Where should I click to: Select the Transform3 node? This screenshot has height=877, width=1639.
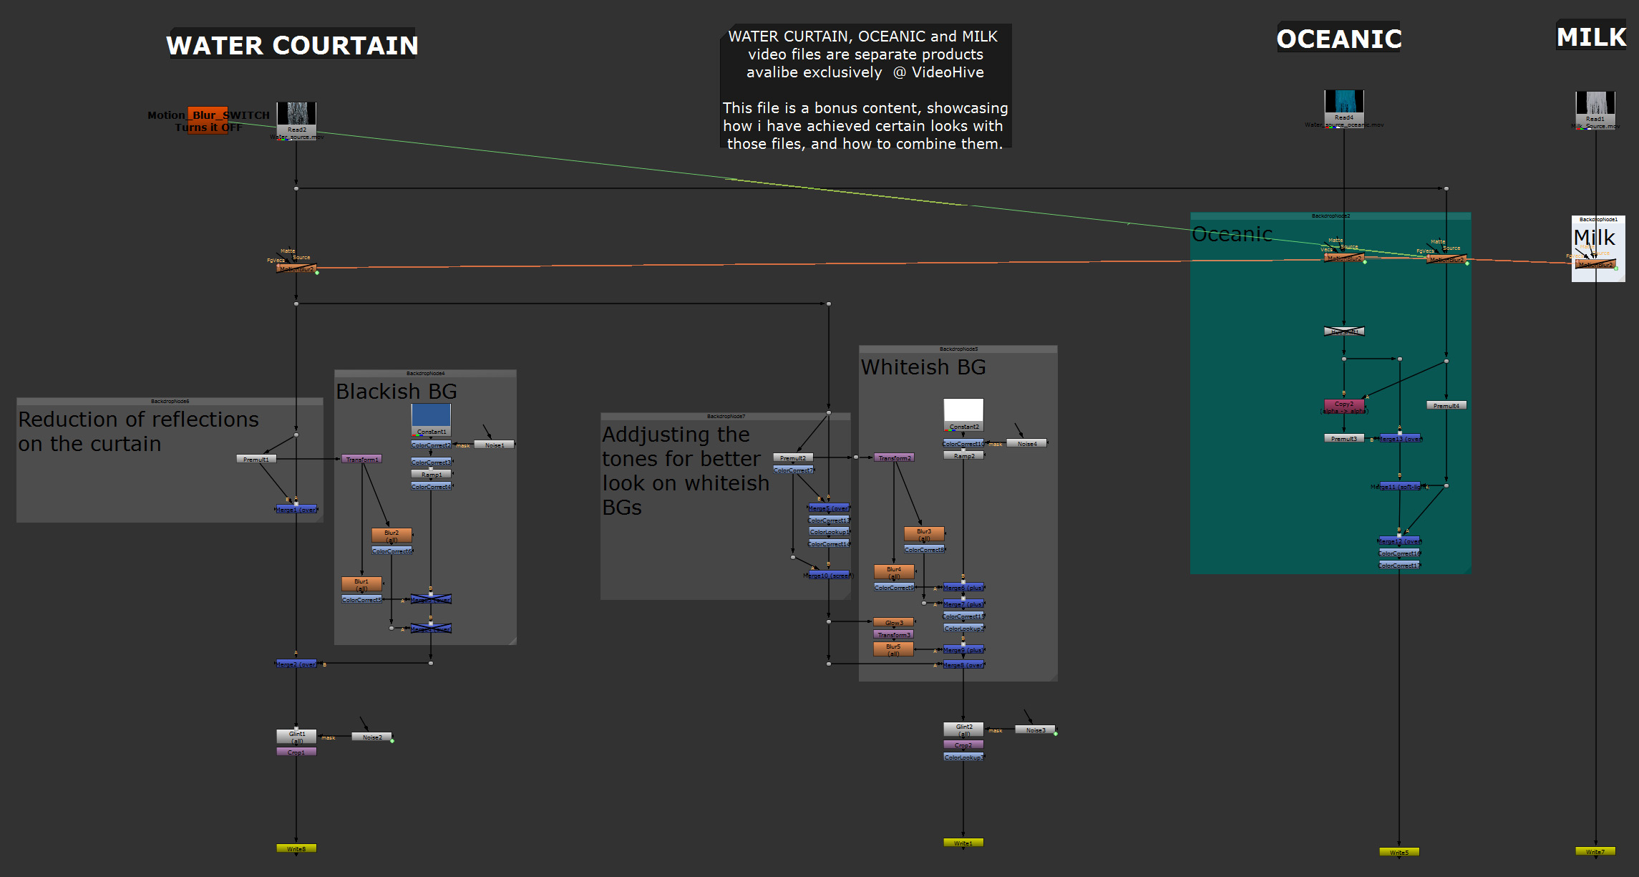point(894,634)
